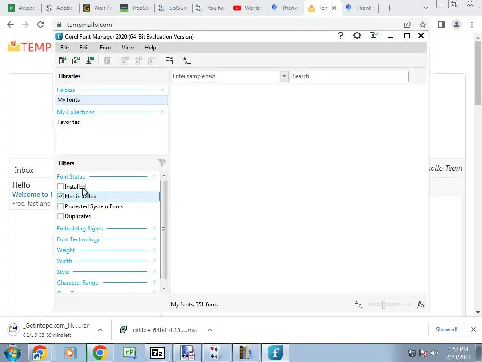Open Chrome three-dot menu

[472, 25]
